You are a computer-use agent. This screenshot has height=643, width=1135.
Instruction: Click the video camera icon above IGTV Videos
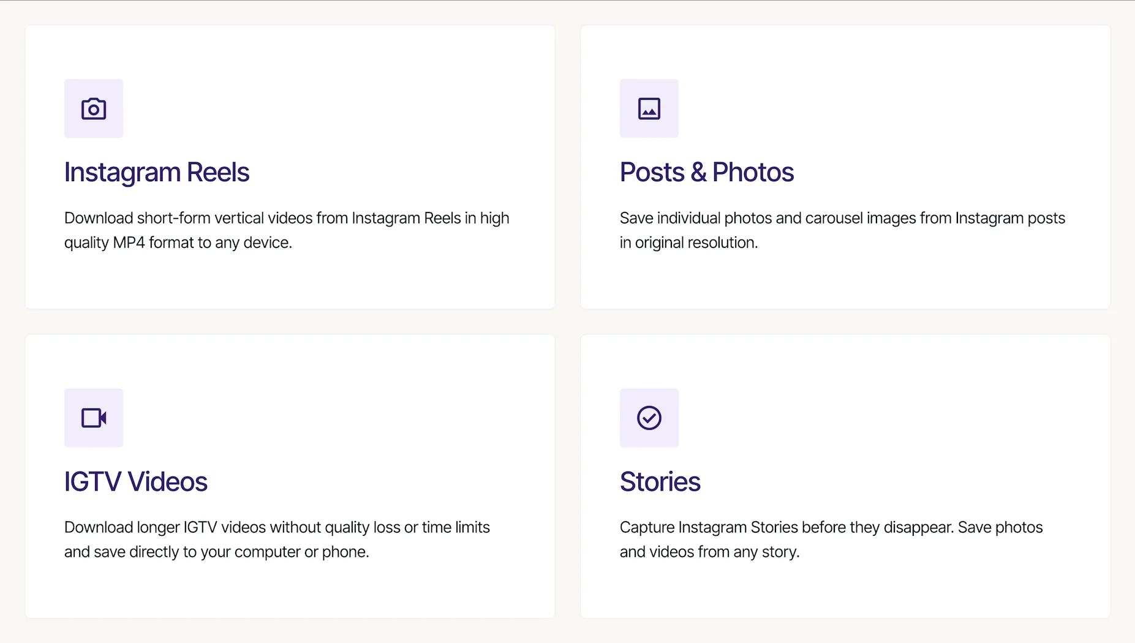94,418
